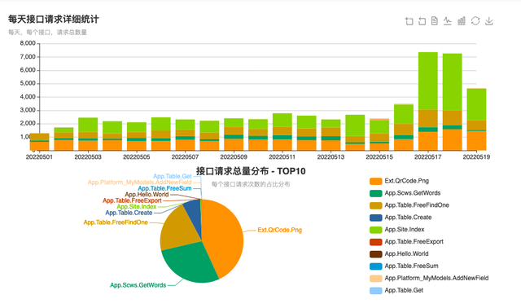Click the chart title 每天接口请求详细统计
The height and width of the screenshot is (308, 521).
tap(54, 20)
